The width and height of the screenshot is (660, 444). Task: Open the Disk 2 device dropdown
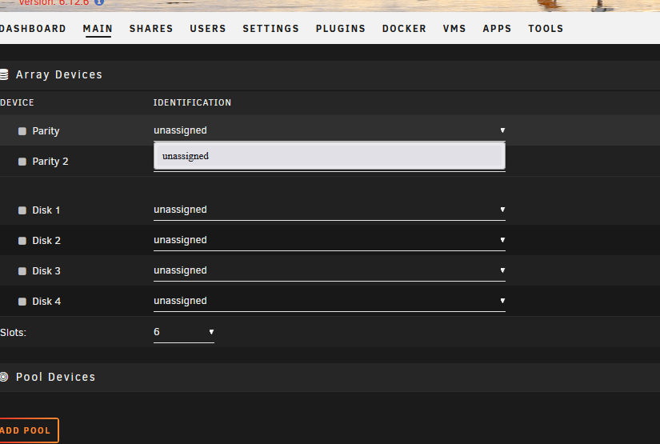point(329,240)
